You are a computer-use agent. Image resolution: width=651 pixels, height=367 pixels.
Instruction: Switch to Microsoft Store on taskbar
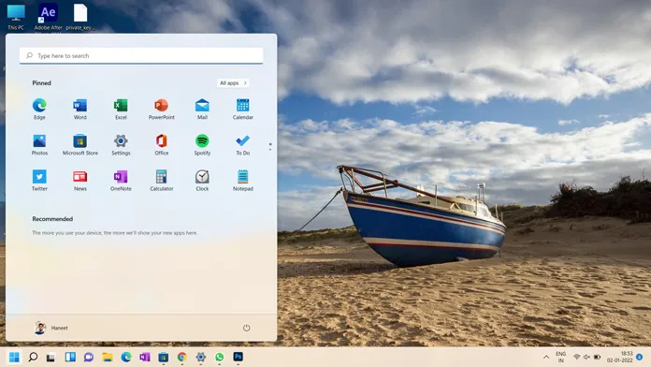tap(164, 357)
